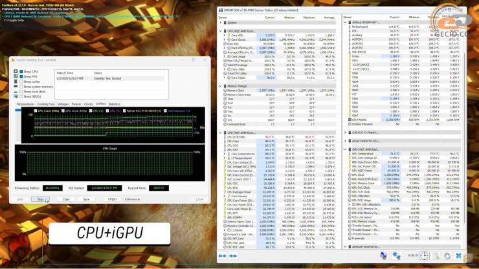The height and width of the screenshot is (269, 479).
Task: Click the thermometer icon beside GPU Temperature
Action: tap(350, 154)
